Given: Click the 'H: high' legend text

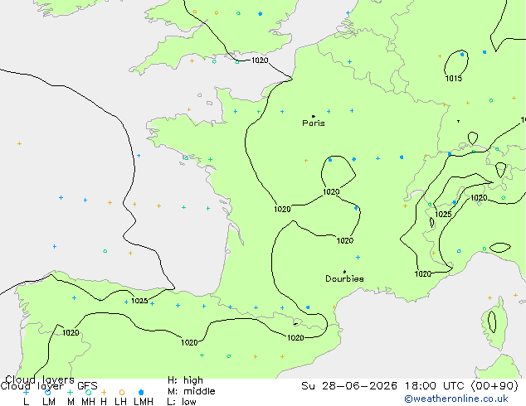Looking at the screenshot, I should (185, 380).
